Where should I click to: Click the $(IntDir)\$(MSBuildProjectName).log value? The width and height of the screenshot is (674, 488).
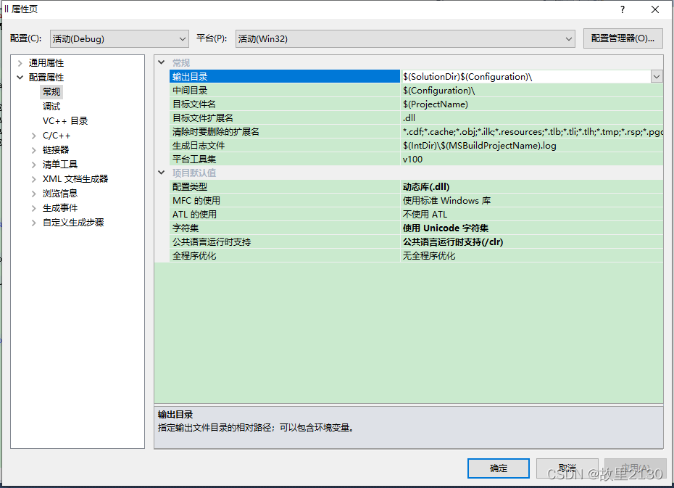pyautogui.click(x=532, y=145)
